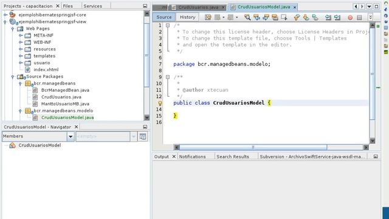Click Shift Line Right icon
Viewport: 389px width, 219px height.
click(337, 17)
